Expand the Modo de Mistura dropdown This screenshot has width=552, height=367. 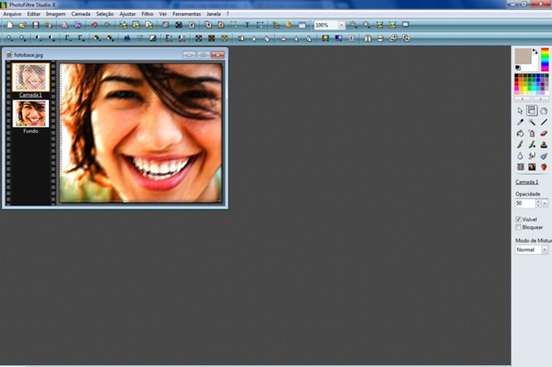[545, 250]
